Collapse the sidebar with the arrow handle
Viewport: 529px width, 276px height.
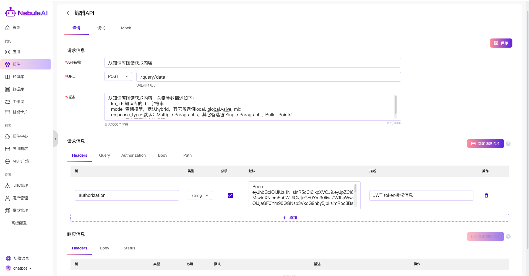coord(56,139)
